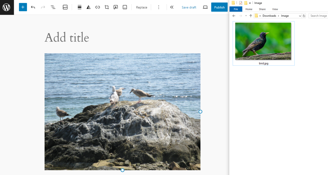Select the Crop image tool
Screen dimensions: 328x175
(x=107, y=7)
